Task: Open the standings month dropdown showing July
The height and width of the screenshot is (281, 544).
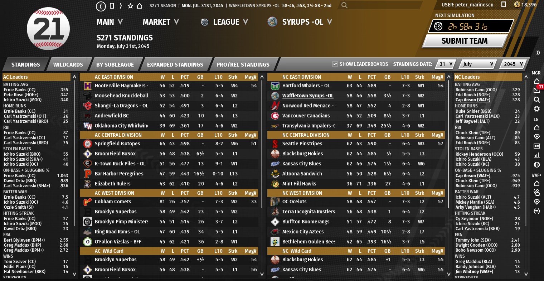Action: 478,64
